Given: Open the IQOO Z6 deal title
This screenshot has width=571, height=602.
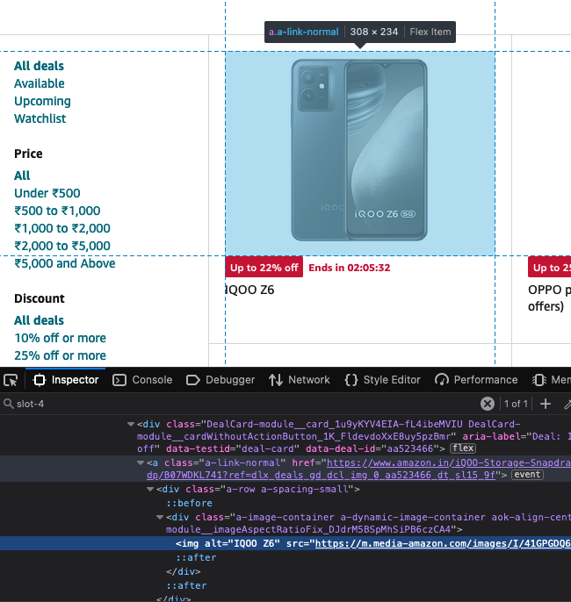Looking at the screenshot, I should click(x=249, y=290).
